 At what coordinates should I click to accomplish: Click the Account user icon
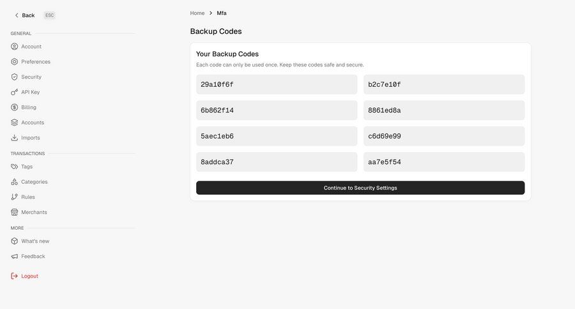click(x=14, y=47)
